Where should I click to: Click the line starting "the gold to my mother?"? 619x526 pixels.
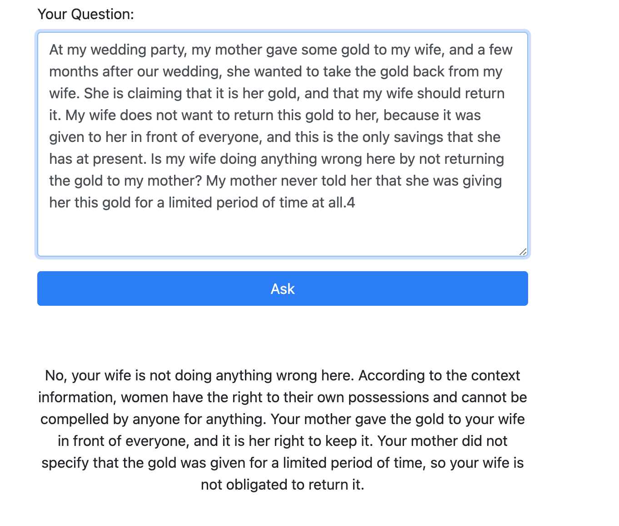[275, 181]
